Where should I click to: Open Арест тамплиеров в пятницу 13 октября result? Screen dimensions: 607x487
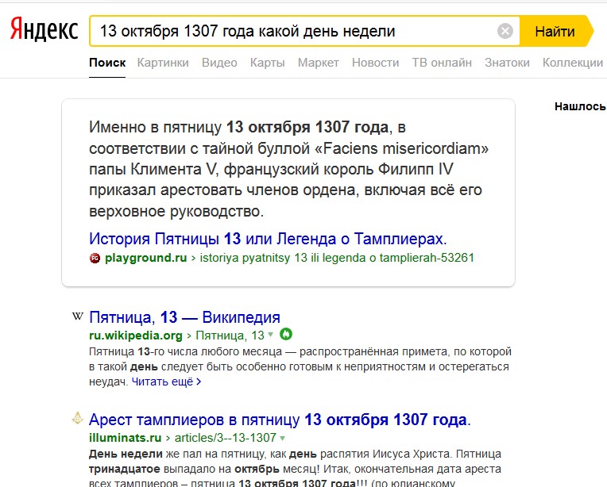tap(280, 420)
